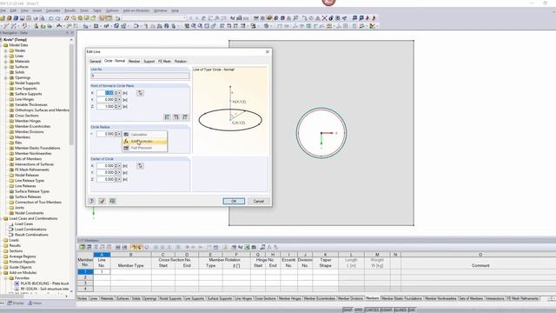This screenshot has width=556, height=313.
Task: Click the first axis-direction icon under normal point
Action: pos(168,117)
